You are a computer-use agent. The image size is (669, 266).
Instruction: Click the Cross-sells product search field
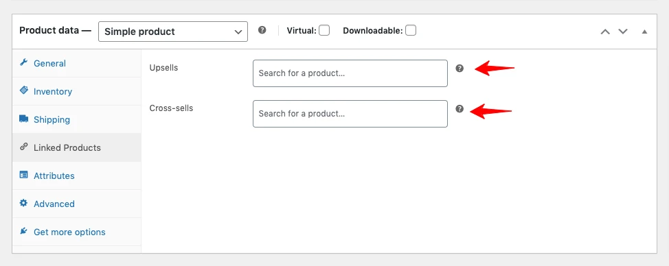[x=350, y=114]
